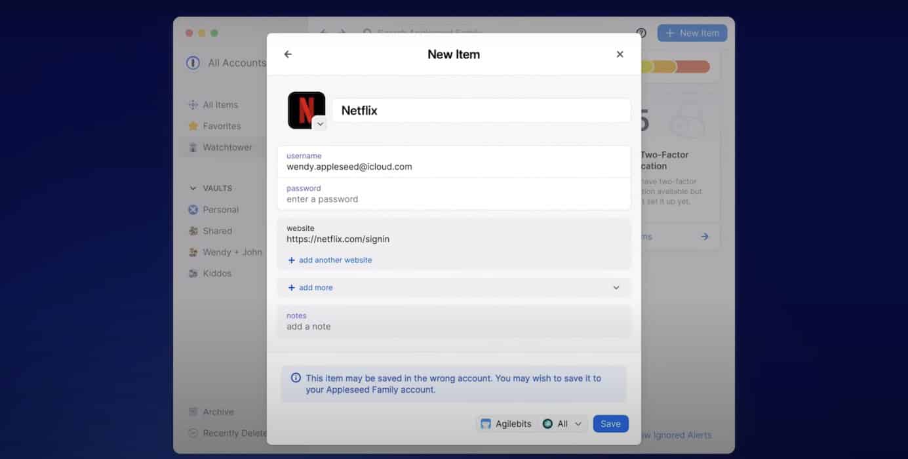Expand the 'add more' chevron
908x459 pixels.
616,288
